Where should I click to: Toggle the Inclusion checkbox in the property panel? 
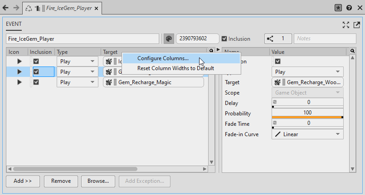click(x=278, y=61)
